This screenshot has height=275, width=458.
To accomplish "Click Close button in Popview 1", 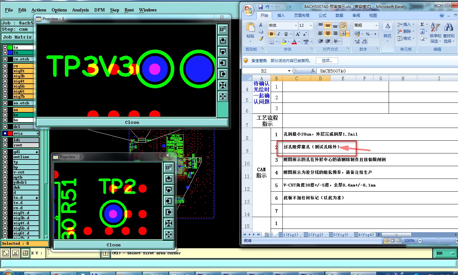I will [132, 122].
